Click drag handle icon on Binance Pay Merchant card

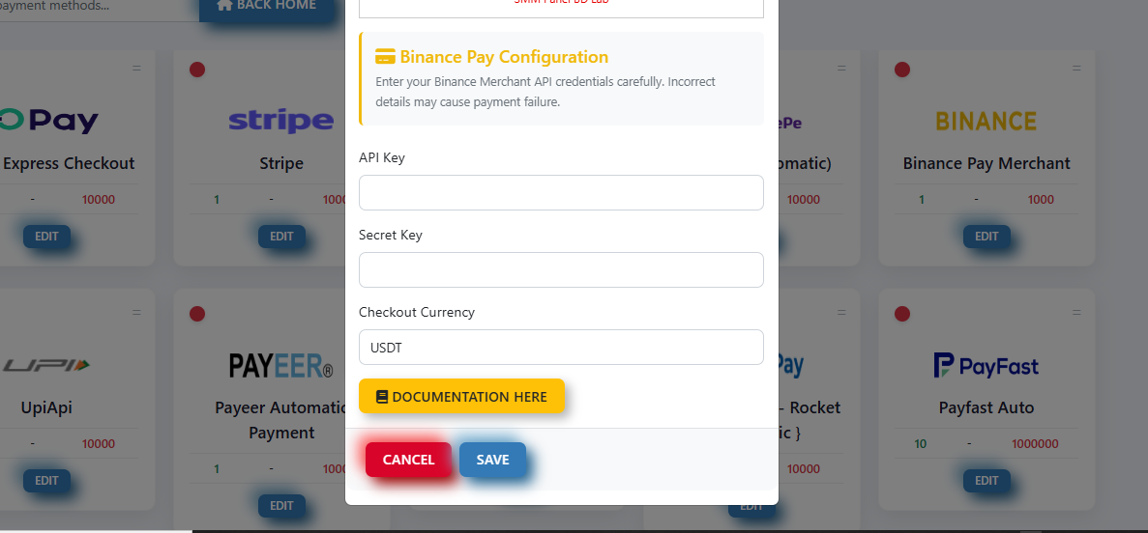(1076, 68)
